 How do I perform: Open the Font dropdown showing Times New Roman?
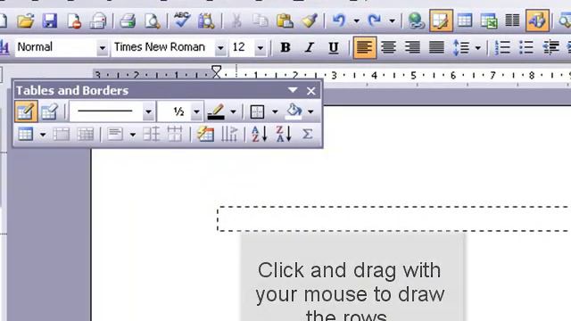pos(220,47)
